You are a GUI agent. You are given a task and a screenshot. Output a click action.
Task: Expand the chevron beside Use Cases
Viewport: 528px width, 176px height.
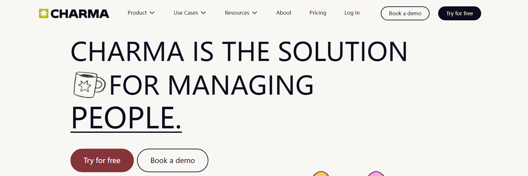(x=204, y=13)
